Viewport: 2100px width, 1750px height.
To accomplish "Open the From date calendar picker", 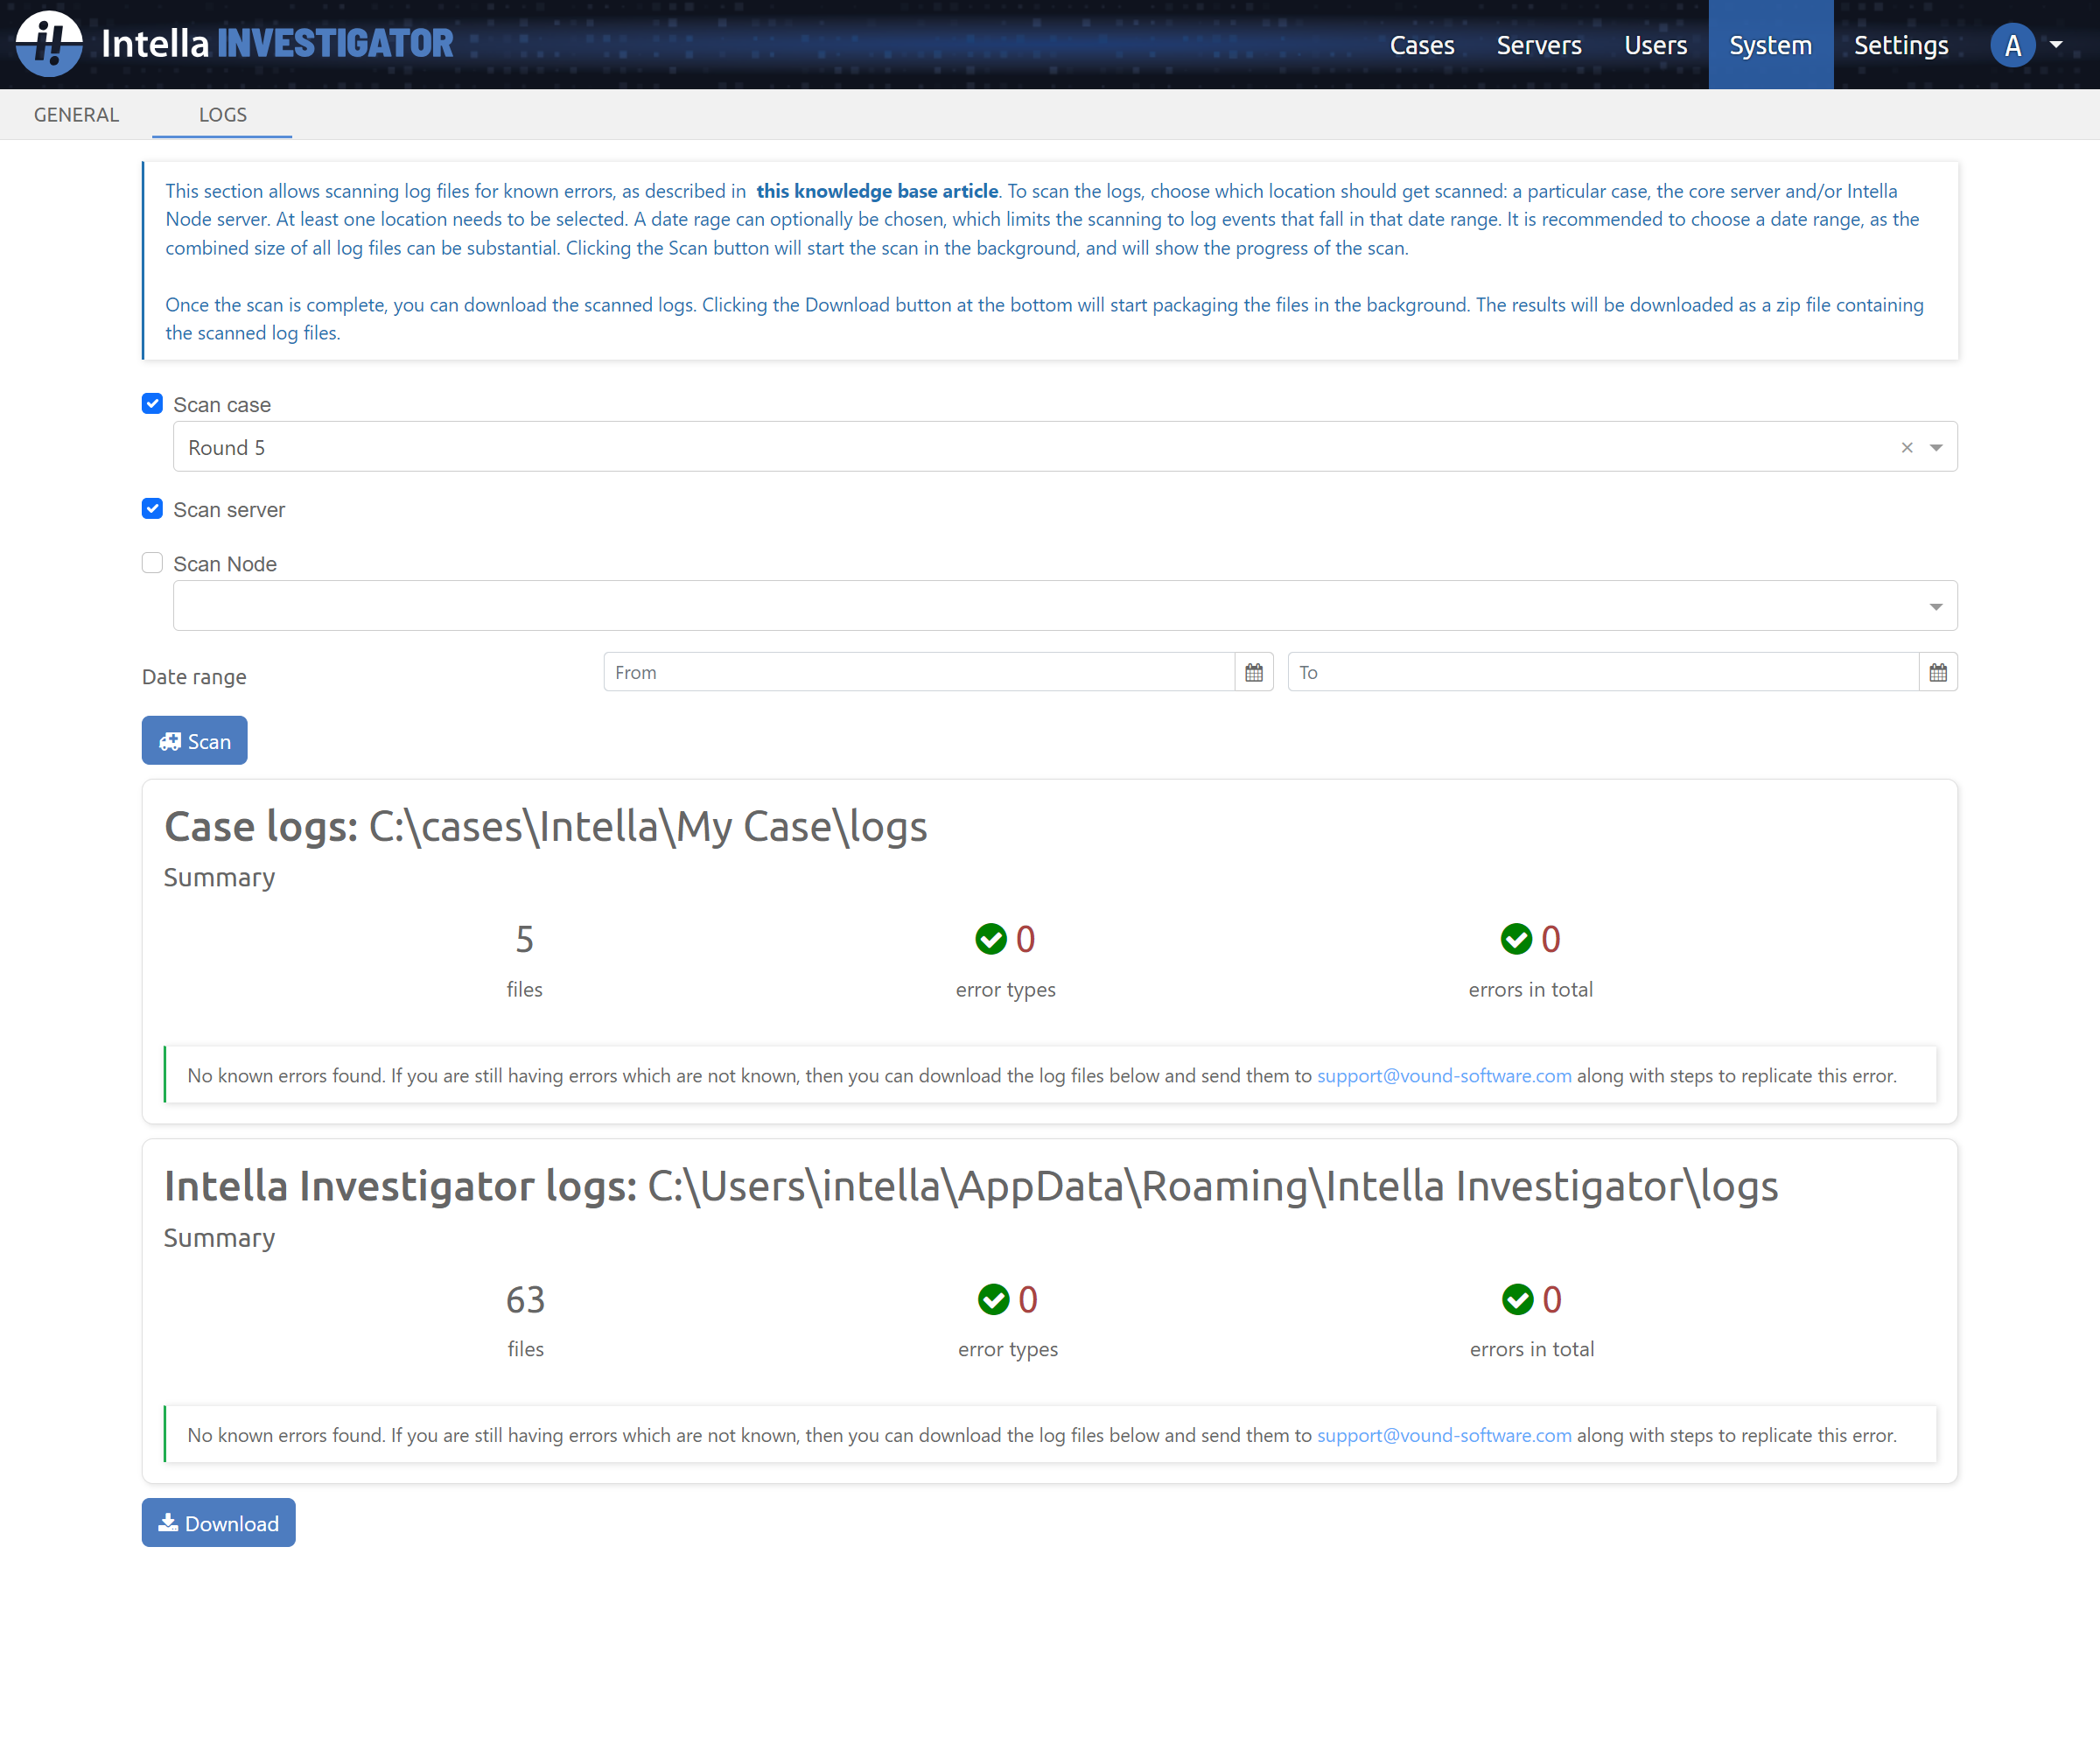I will click(1254, 672).
